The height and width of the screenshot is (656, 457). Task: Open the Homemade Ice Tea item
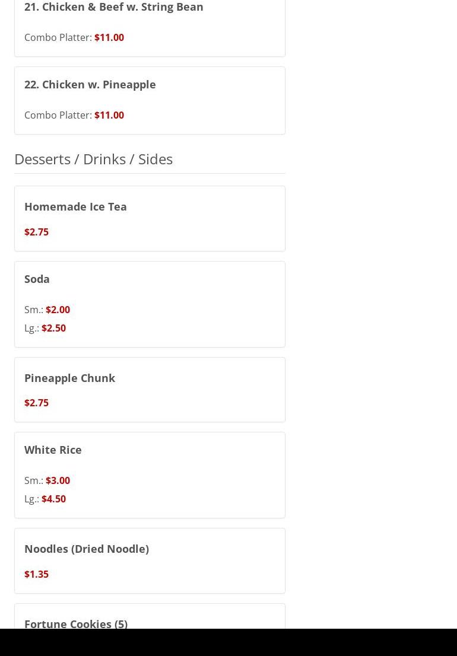tap(75, 206)
